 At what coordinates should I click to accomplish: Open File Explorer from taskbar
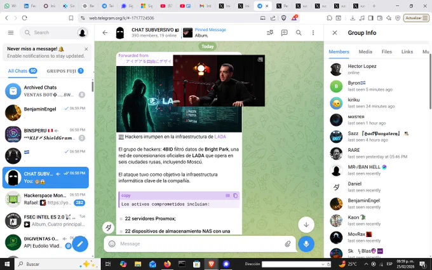coord(138,264)
